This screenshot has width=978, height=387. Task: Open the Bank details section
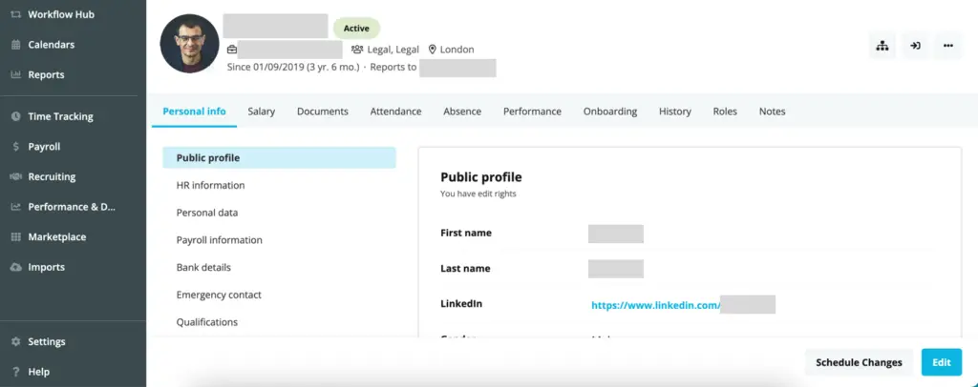203,267
